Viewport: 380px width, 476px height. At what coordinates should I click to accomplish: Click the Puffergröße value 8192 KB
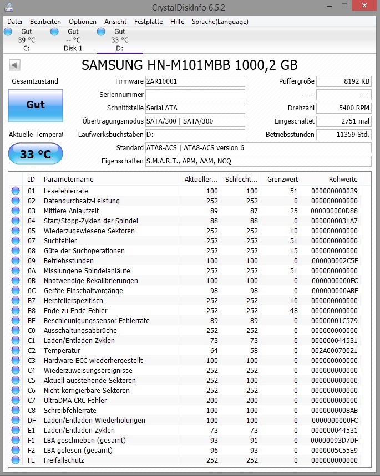(x=344, y=81)
